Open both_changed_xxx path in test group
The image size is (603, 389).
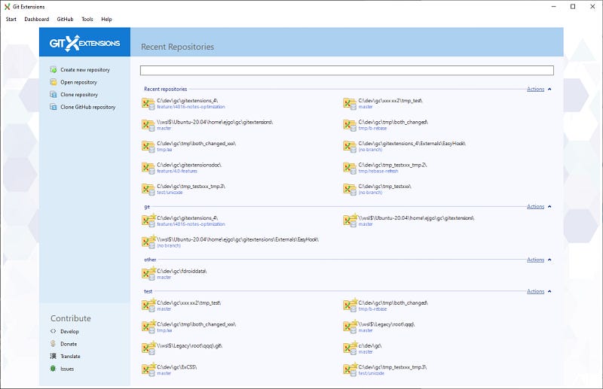[x=197, y=324]
